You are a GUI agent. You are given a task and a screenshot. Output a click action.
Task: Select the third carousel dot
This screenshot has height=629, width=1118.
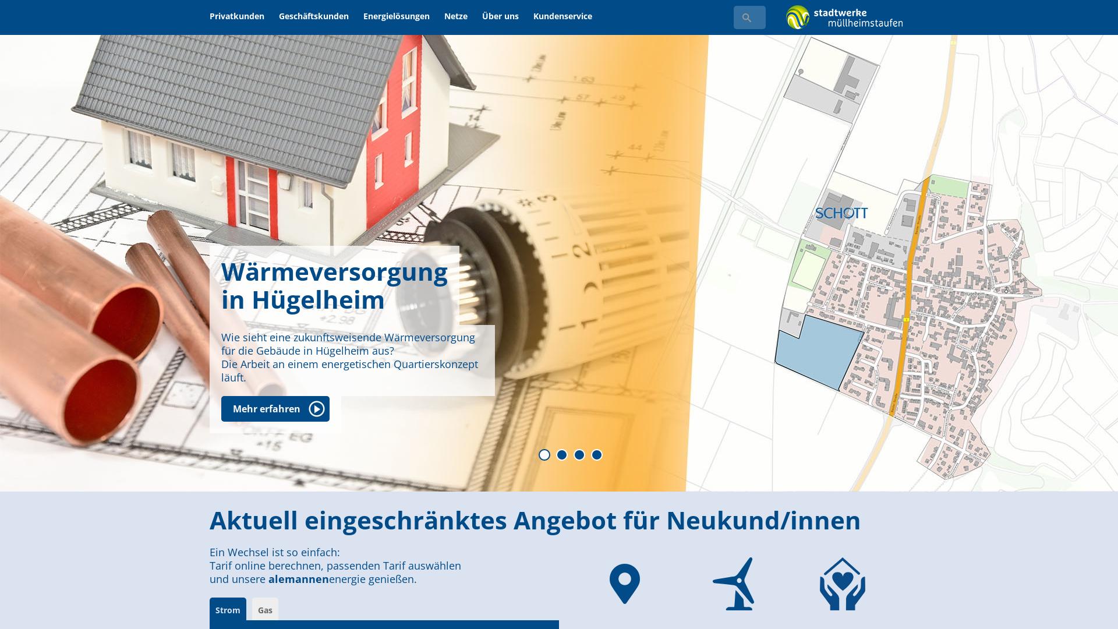(x=579, y=455)
